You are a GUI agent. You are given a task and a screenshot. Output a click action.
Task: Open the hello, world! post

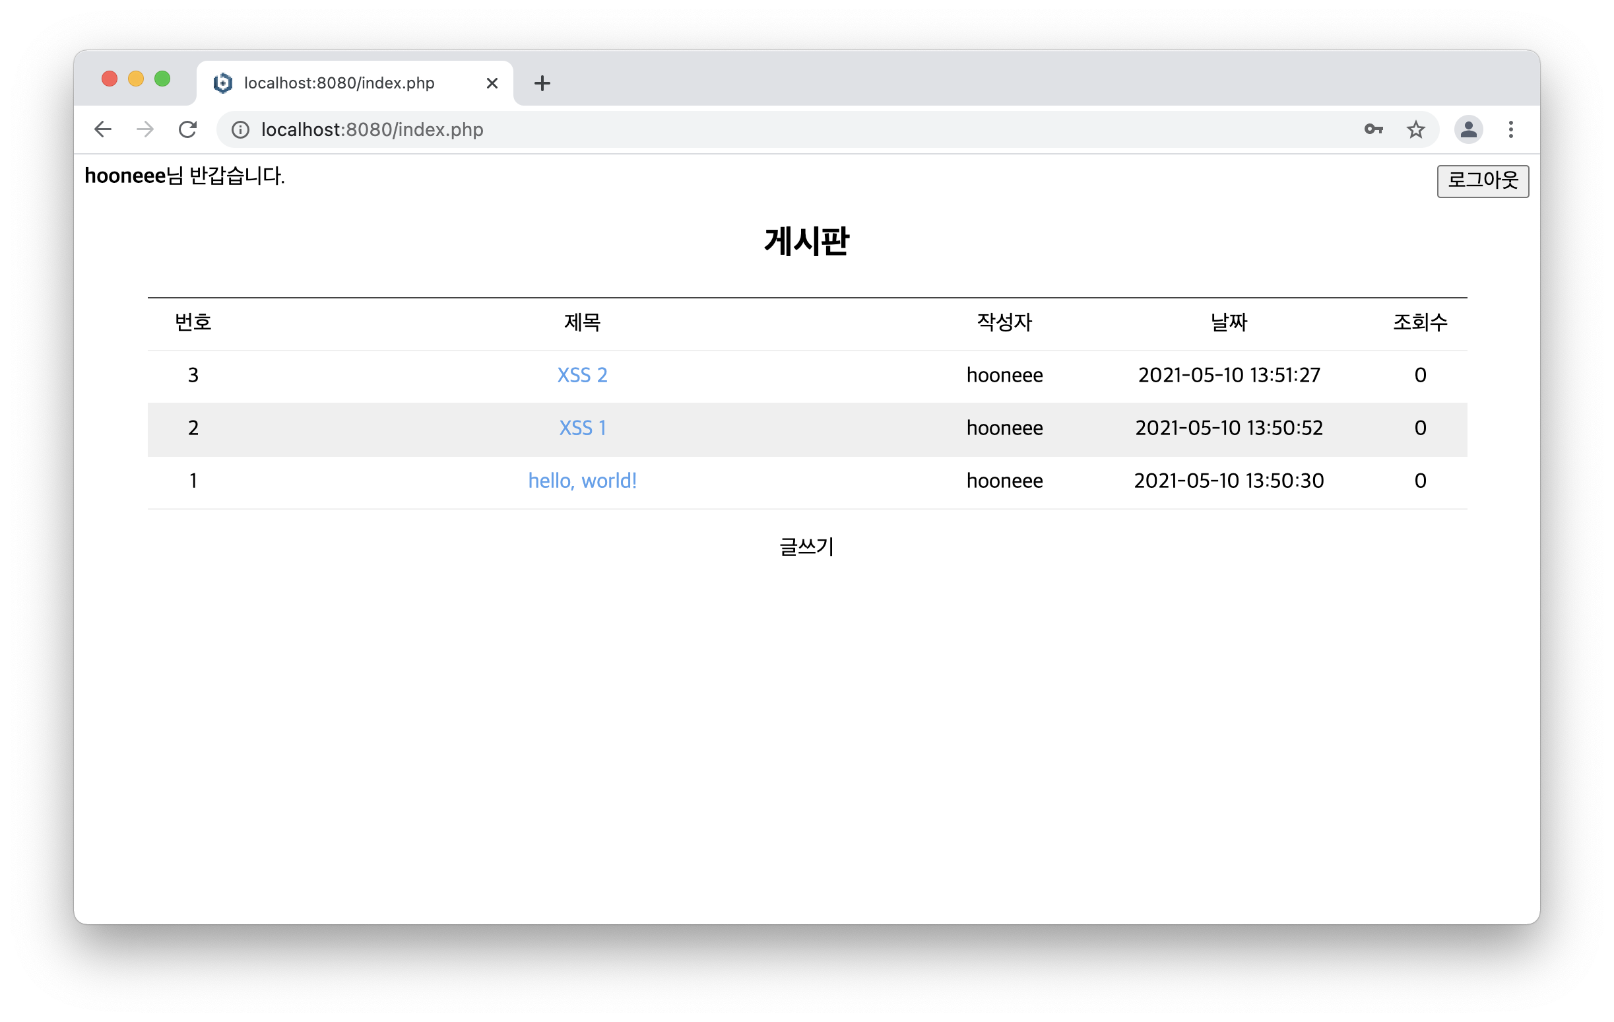(582, 481)
